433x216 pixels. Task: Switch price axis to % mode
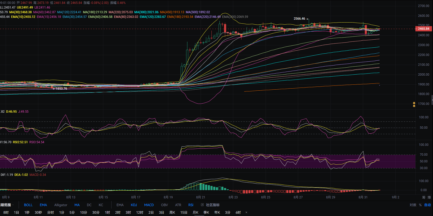[x=420, y=205]
